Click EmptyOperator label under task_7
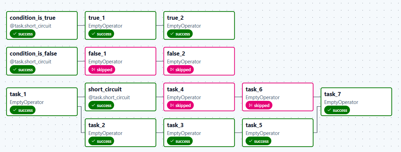Image resolution: width=401 pixels, height=152 pixels. click(x=341, y=102)
